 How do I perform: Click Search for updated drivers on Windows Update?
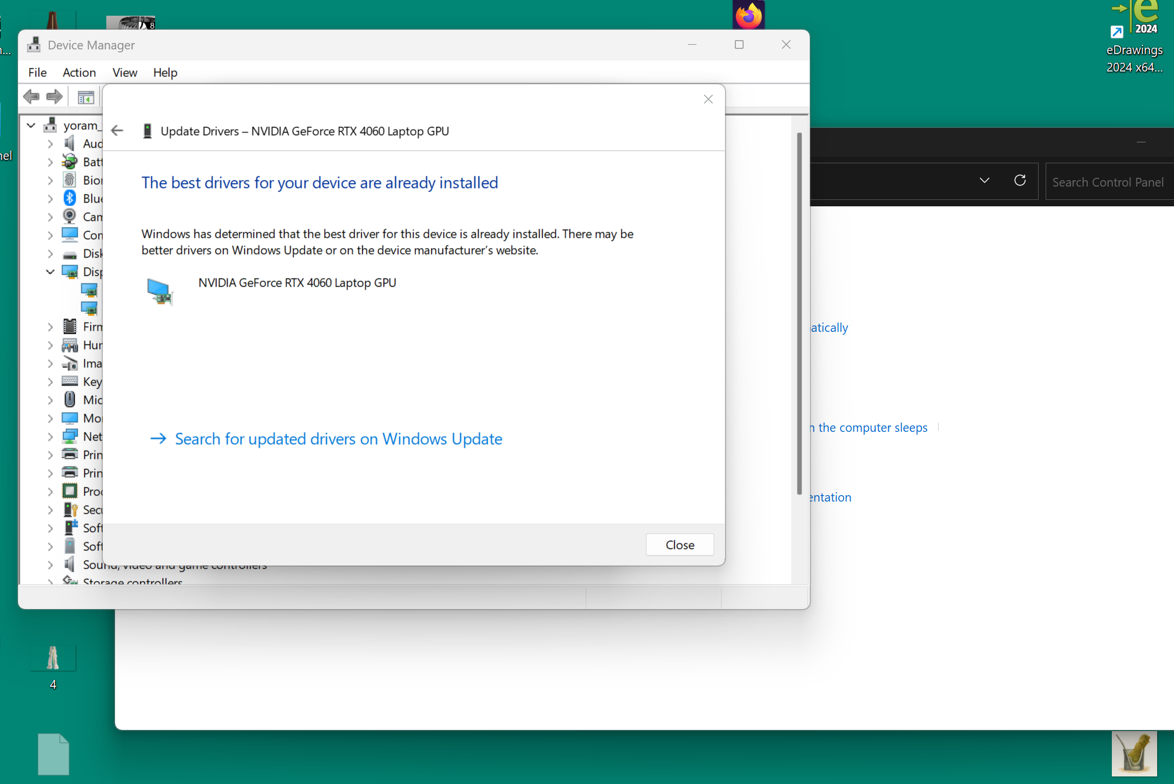pos(338,439)
